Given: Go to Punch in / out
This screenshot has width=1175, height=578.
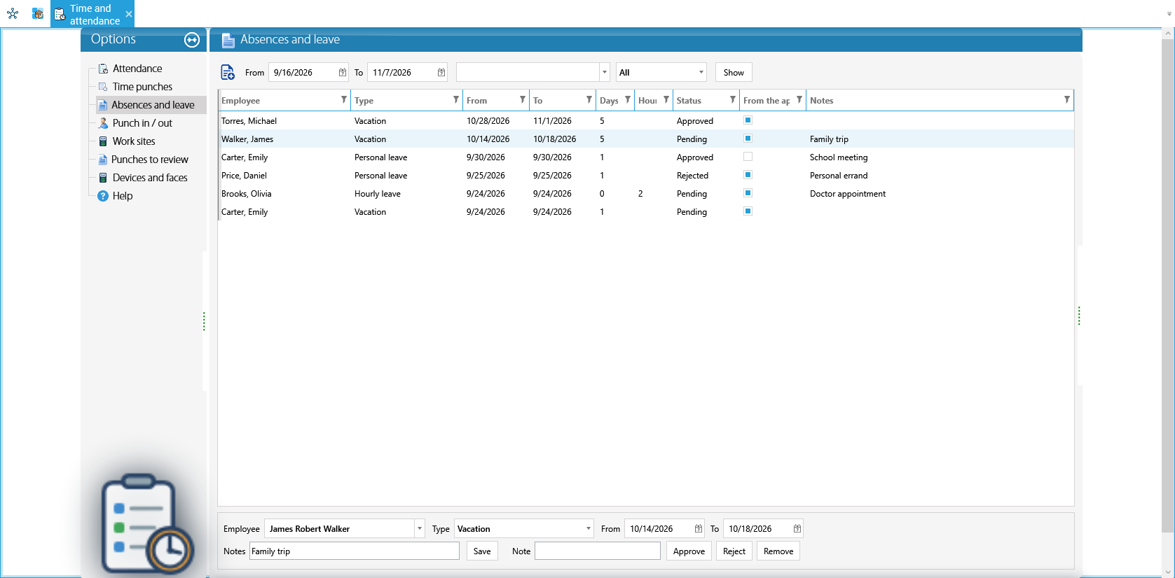Looking at the screenshot, I should [142, 123].
